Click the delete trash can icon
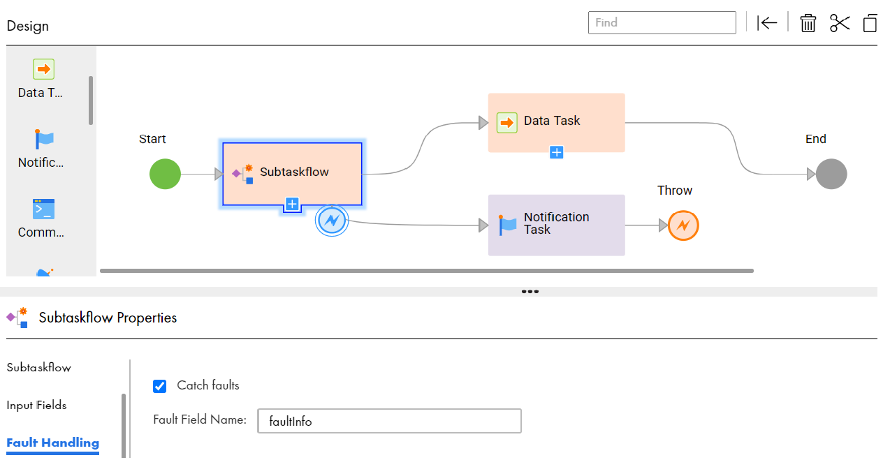890x460 pixels. pos(808,23)
